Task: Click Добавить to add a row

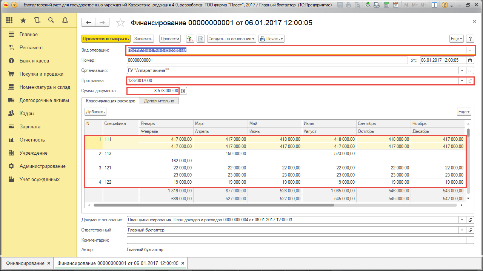Action: pos(95,112)
